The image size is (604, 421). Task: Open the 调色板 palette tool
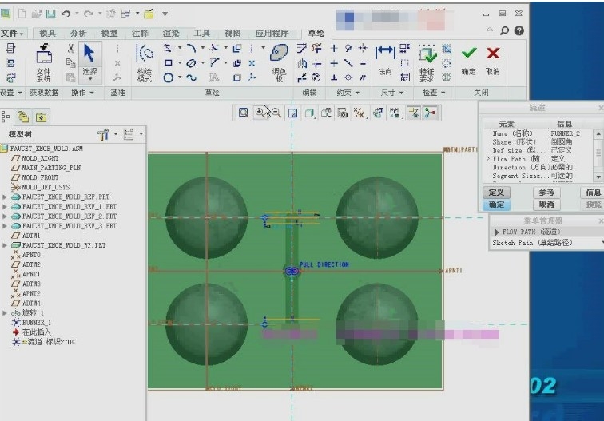280,63
